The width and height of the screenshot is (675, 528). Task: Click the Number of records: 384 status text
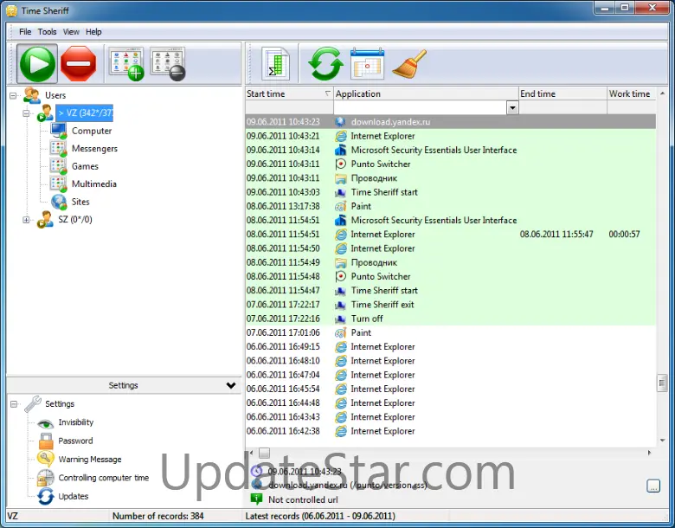point(158,516)
